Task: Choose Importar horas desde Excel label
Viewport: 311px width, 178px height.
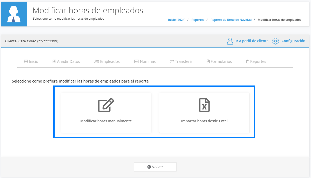Action: (204, 121)
